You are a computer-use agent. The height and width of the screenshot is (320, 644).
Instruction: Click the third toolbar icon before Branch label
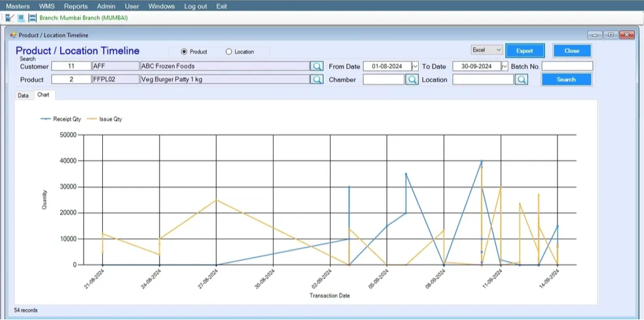(32, 18)
